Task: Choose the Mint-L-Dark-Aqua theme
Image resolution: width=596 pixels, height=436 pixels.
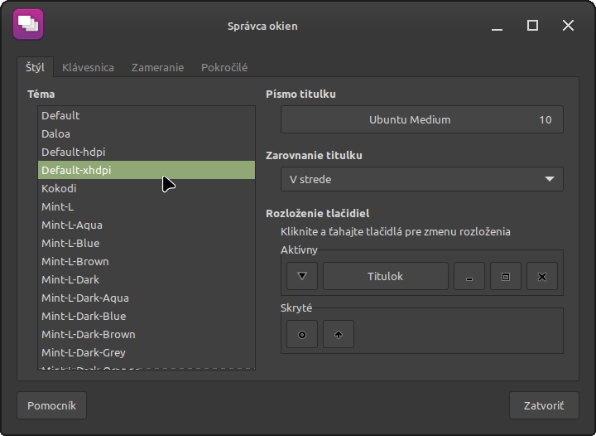Action: tap(85, 298)
